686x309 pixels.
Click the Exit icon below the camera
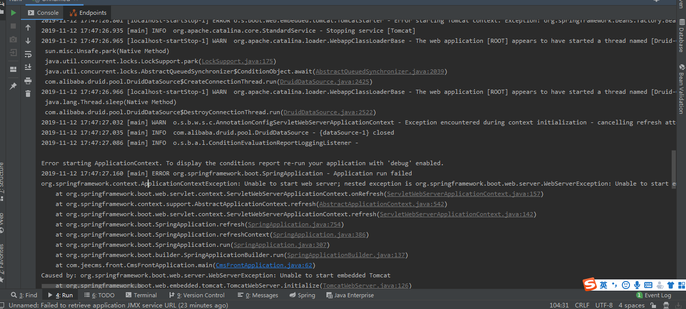coord(13,53)
